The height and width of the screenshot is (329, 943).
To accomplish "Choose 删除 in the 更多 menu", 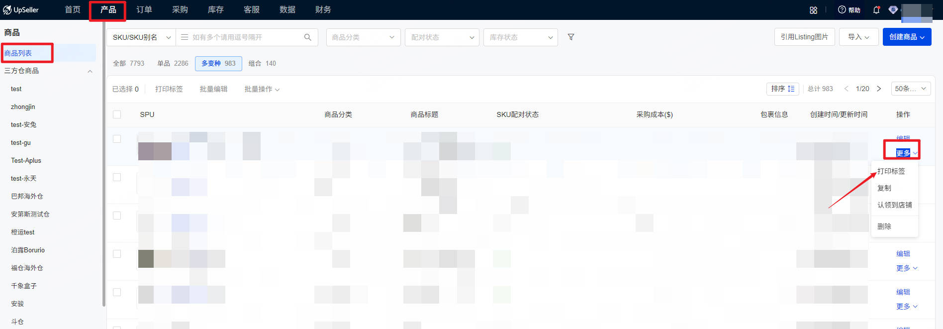I will (x=884, y=226).
